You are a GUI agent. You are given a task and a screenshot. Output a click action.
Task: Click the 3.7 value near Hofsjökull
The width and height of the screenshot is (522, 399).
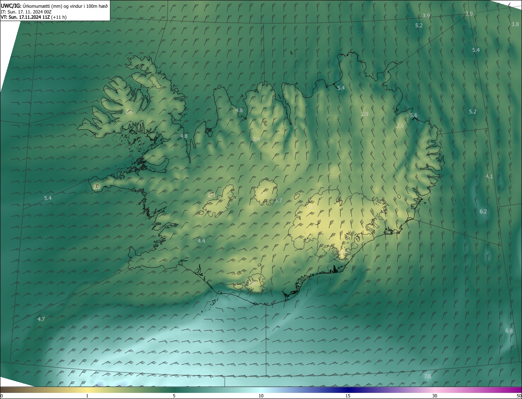coord(278,200)
